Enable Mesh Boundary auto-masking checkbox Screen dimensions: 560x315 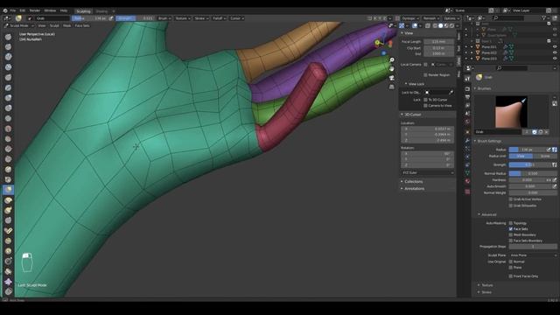(511, 235)
